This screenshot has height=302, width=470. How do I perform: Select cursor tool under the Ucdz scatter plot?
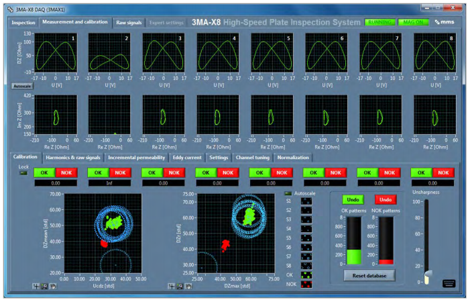pyautogui.click(x=36, y=287)
